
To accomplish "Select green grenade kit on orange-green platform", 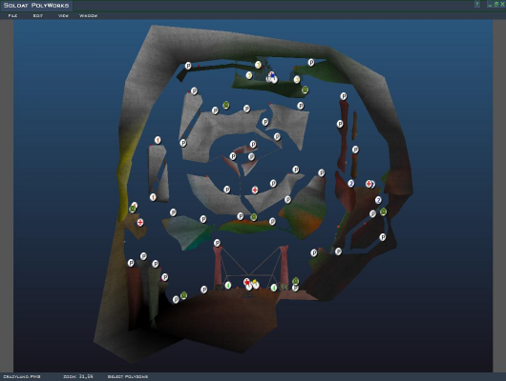I will [254, 217].
